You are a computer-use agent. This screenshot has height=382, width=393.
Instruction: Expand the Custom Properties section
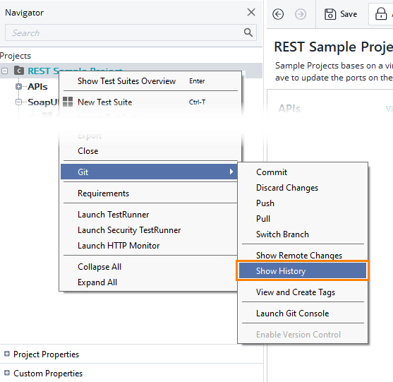click(7, 373)
